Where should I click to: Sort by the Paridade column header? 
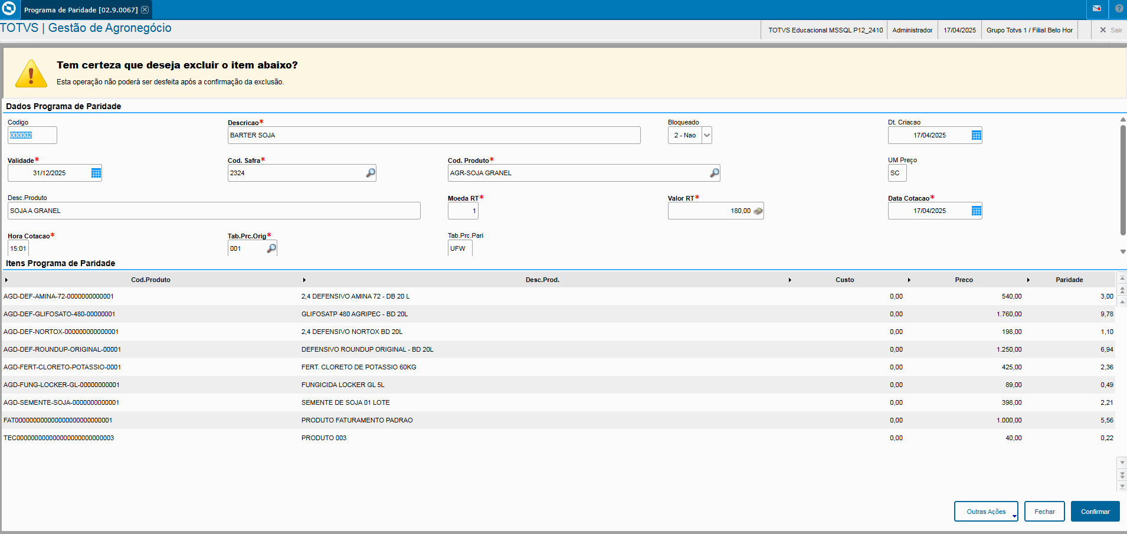1069,280
